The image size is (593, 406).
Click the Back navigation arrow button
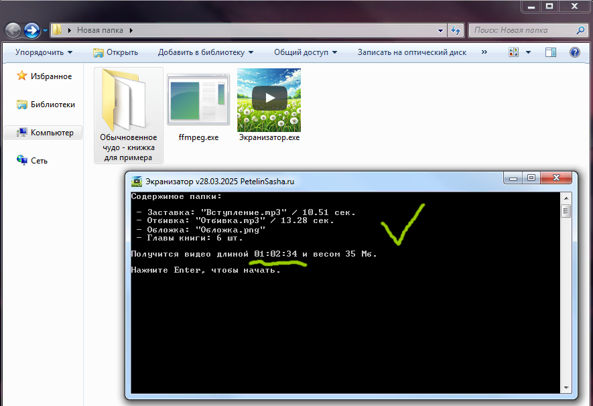pyautogui.click(x=13, y=30)
